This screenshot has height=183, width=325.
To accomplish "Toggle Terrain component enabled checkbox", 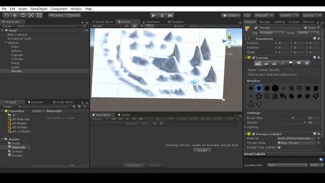I will tap(253, 58).
